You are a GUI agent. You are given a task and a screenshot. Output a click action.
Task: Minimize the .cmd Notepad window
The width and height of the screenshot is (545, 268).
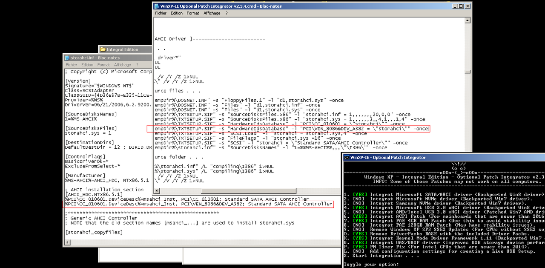455,6
